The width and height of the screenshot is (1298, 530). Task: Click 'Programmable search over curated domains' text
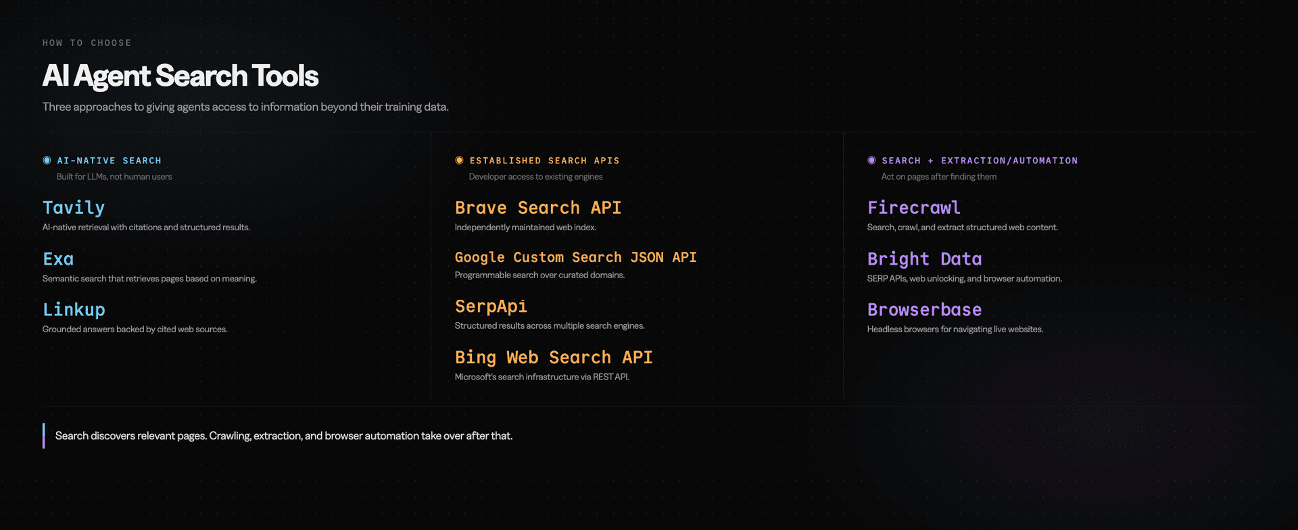[539, 275]
